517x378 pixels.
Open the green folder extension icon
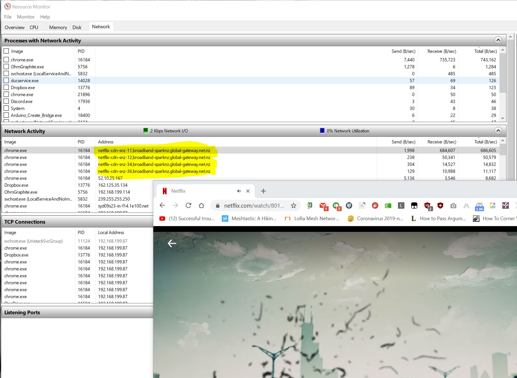pos(388,206)
